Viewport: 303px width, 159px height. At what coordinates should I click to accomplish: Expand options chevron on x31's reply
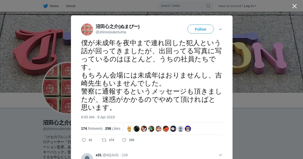pos(220,155)
